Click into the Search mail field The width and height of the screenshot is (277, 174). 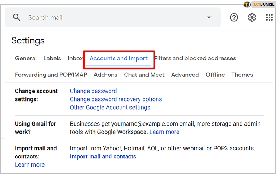pos(106,17)
